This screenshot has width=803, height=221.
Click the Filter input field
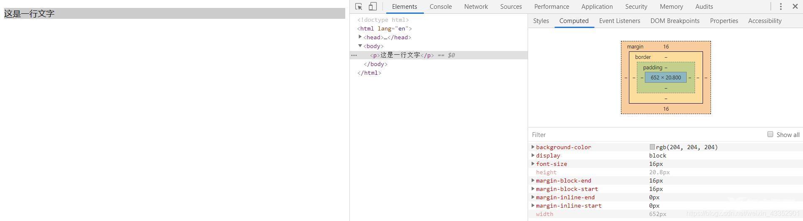point(644,135)
